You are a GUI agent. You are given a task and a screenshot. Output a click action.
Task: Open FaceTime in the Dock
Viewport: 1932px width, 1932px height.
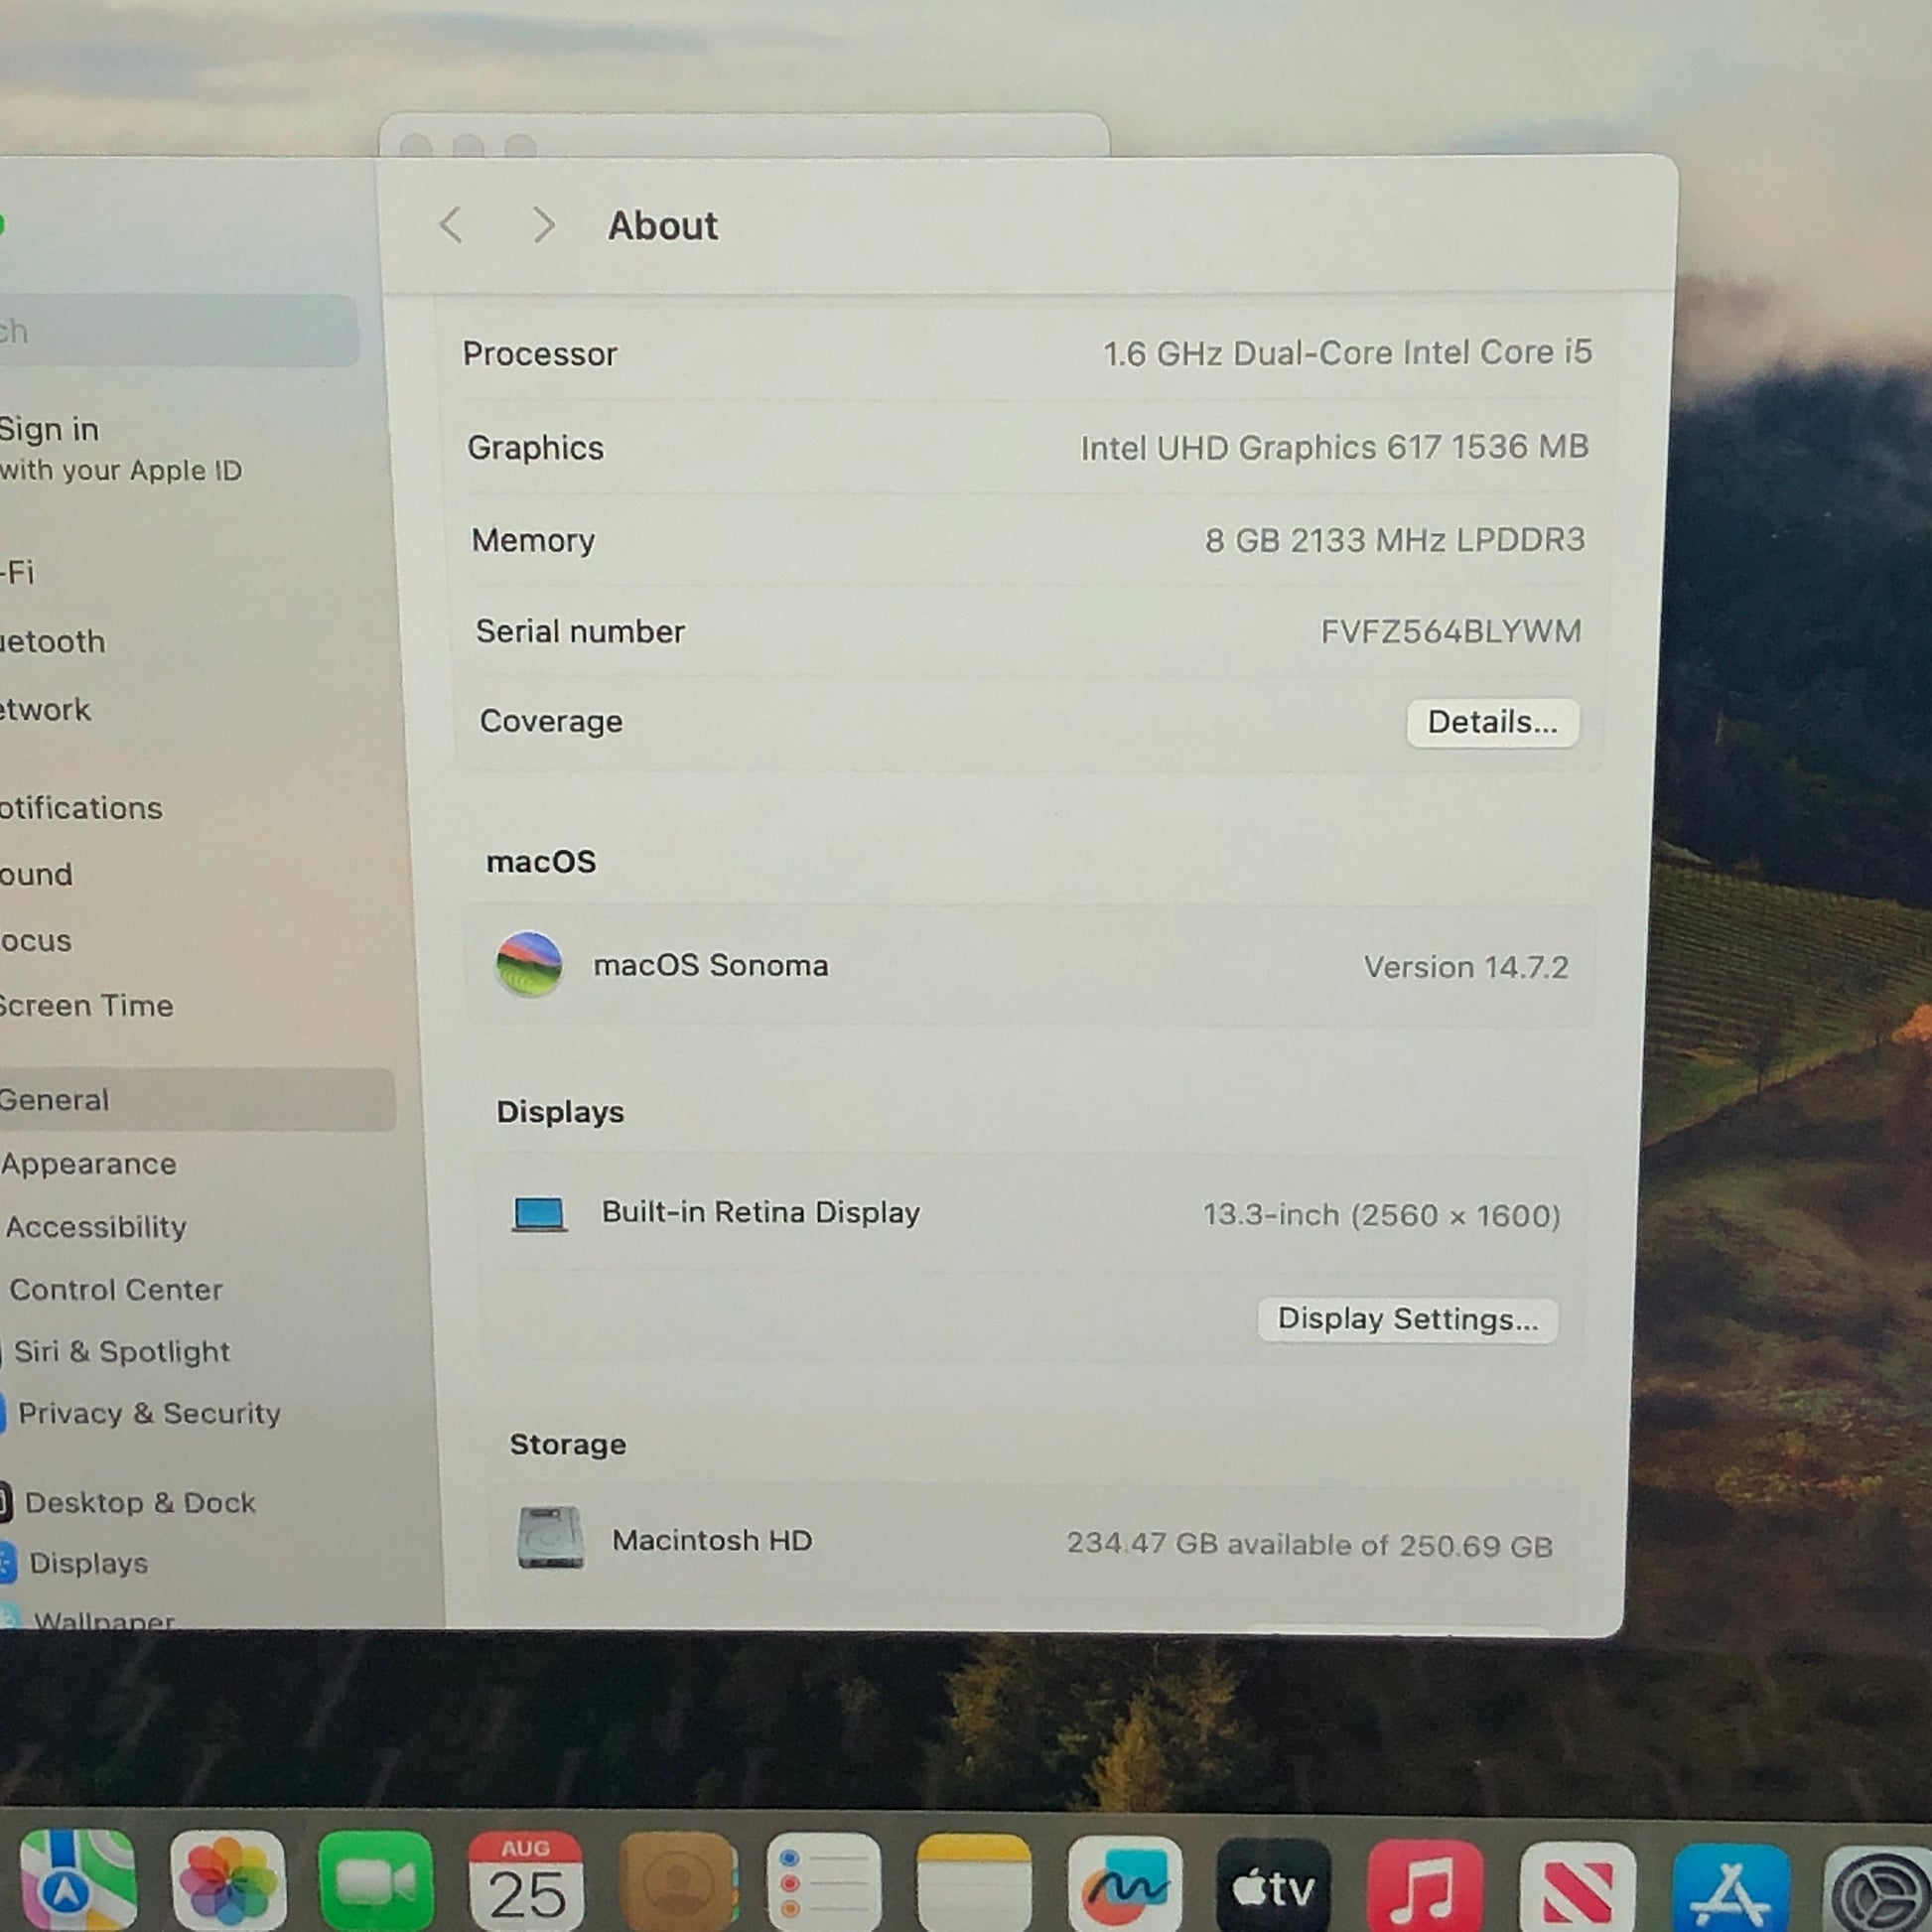(376, 1881)
